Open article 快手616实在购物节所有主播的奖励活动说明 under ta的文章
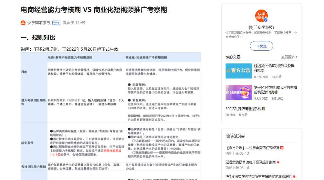This screenshot has width=324, height=180. (275, 89)
